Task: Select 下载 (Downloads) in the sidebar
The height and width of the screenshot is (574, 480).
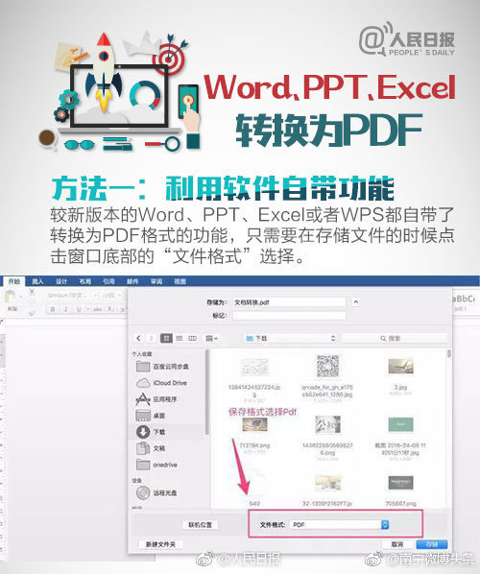Action: coord(151,432)
